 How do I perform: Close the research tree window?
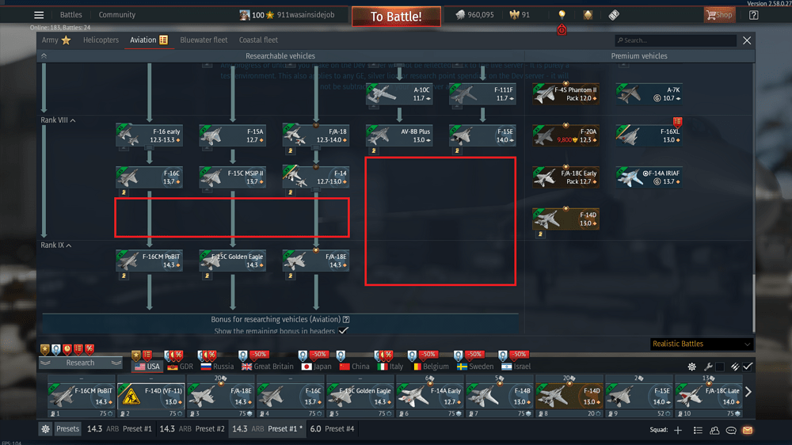click(x=747, y=40)
